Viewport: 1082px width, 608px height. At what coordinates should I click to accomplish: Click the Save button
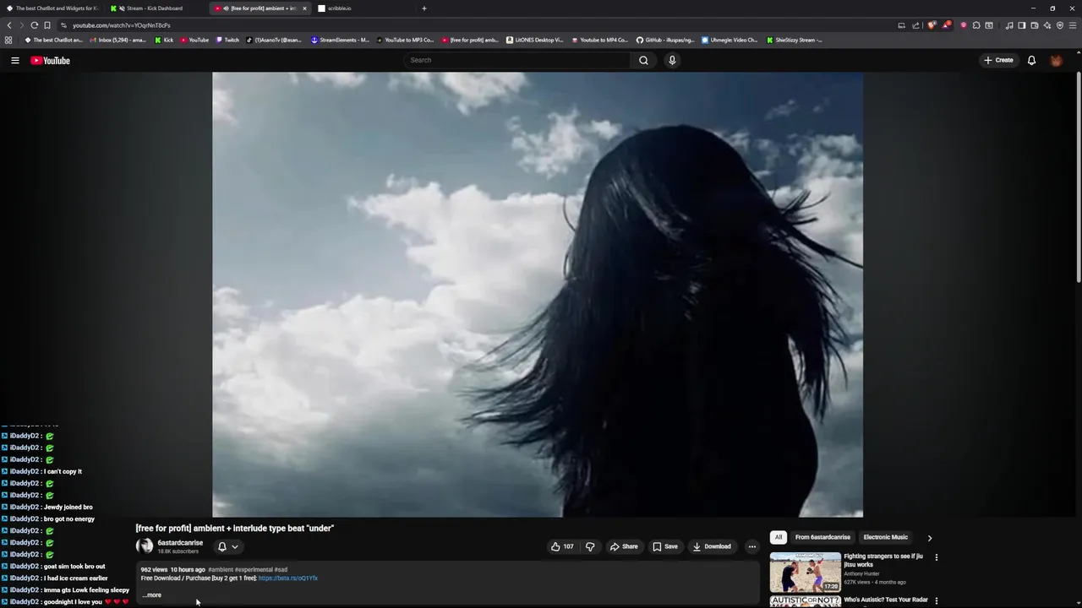point(665,546)
